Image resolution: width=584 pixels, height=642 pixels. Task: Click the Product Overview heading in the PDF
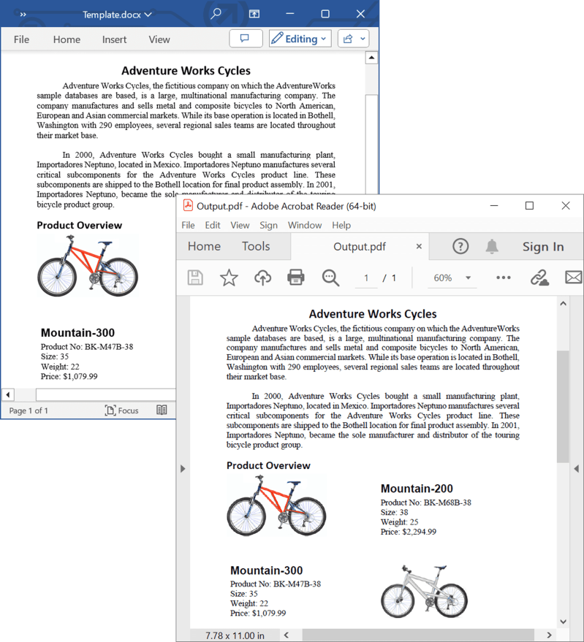tap(268, 465)
